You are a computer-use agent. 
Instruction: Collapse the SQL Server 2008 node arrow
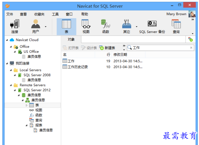point(15,75)
